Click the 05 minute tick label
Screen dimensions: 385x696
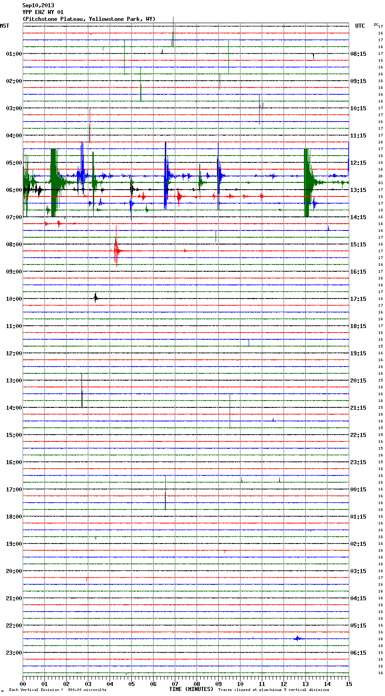pyautogui.click(x=131, y=683)
